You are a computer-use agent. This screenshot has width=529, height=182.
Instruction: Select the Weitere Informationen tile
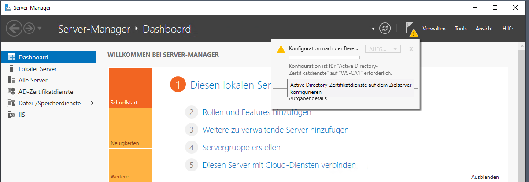(130, 165)
